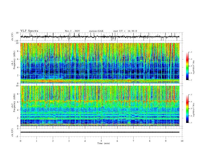Click the time axis tick label '5'
Viewport: 205px width, 158px height.
[x=101, y=141]
